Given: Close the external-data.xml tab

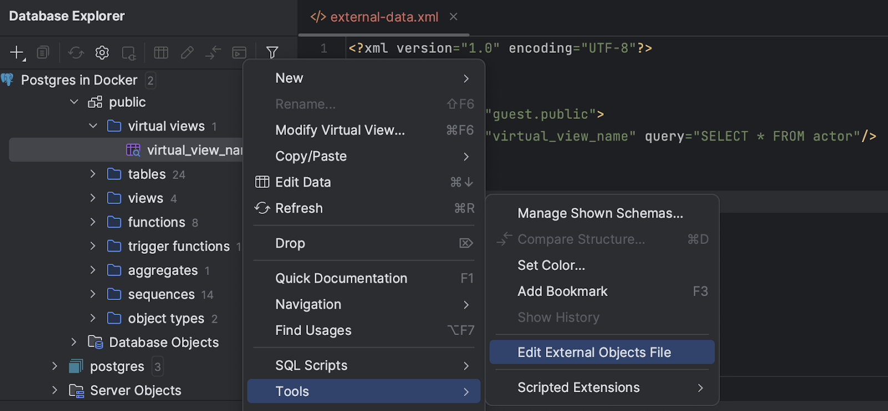Looking at the screenshot, I should point(453,17).
